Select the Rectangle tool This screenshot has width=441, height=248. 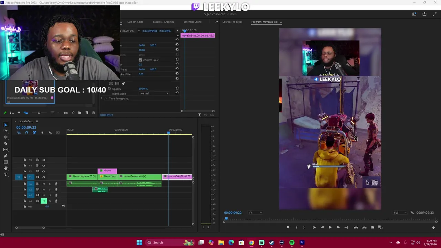point(6,162)
